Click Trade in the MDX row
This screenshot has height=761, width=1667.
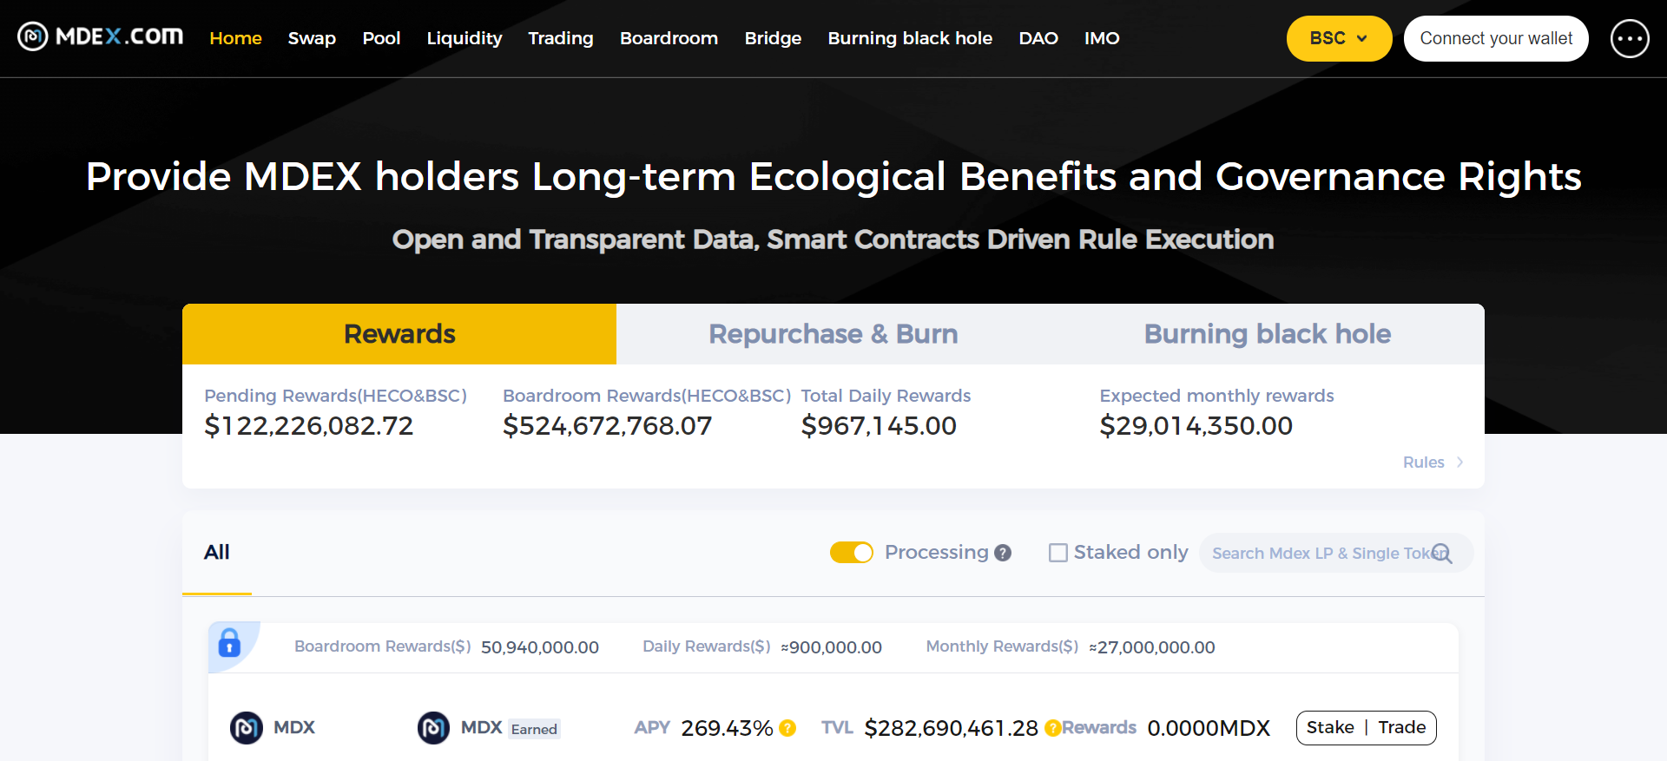click(x=1402, y=727)
